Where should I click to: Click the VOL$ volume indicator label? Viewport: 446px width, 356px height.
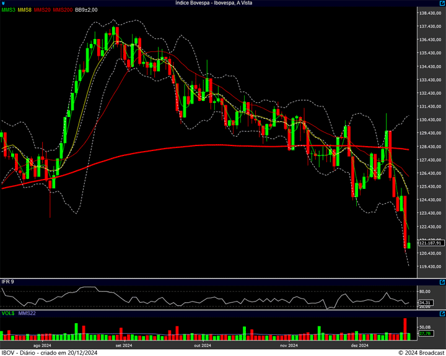(x=8, y=314)
